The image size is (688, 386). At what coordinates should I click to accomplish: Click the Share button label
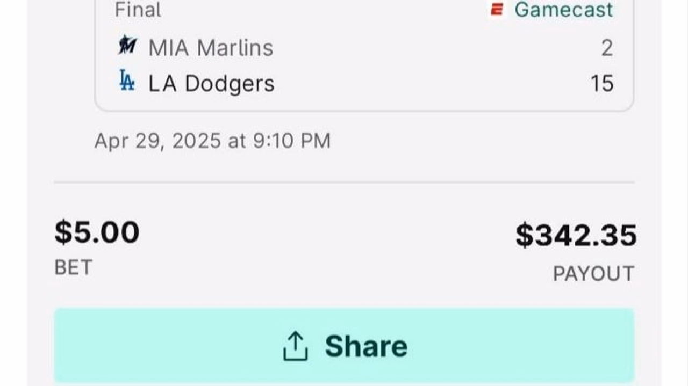pos(366,346)
